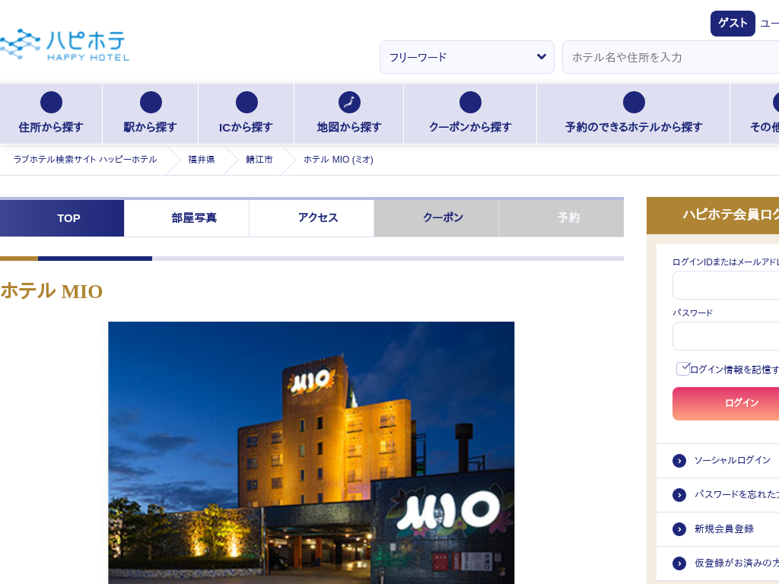Open the 予約のできるホテルから探す link

click(x=634, y=114)
